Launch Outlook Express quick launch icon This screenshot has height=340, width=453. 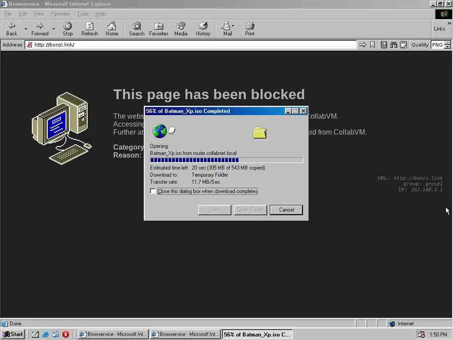(55, 334)
